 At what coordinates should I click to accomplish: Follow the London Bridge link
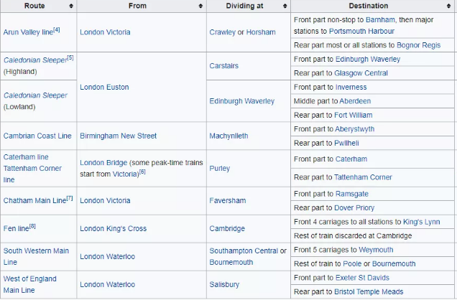tap(103, 163)
